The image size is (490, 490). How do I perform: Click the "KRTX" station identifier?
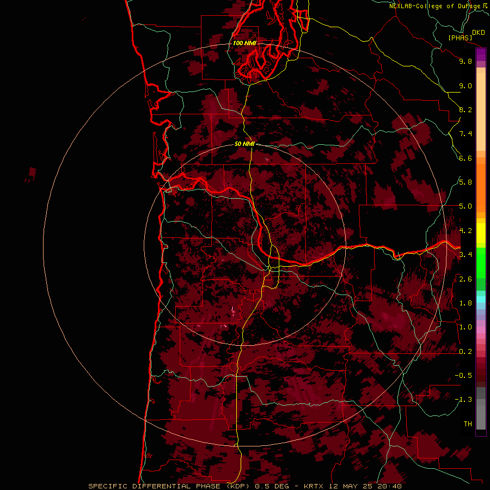(x=314, y=486)
